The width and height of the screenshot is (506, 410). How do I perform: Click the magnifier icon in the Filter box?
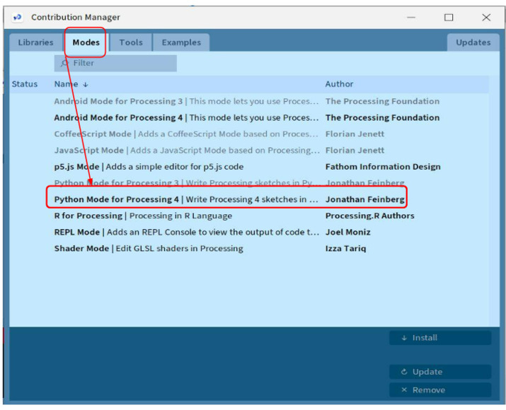pyautogui.click(x=64, y=63)
